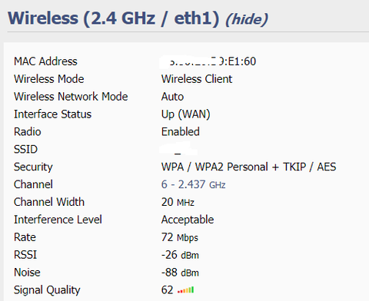Image resolution: width=369 pixels, height=301 pixels.
Task: Click the Acceptable interference level text
Action: [x=188, y=220]
